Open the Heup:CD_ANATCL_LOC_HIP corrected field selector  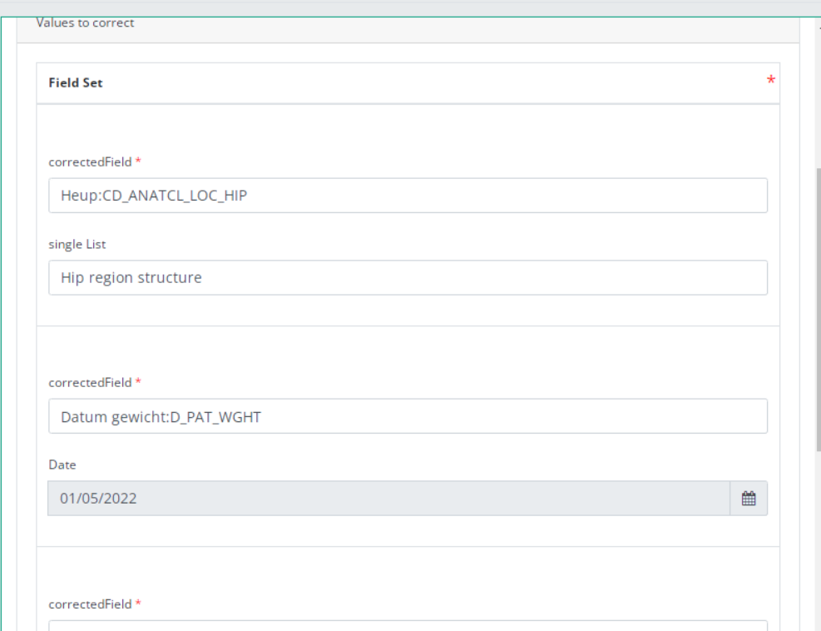(408, 196)
